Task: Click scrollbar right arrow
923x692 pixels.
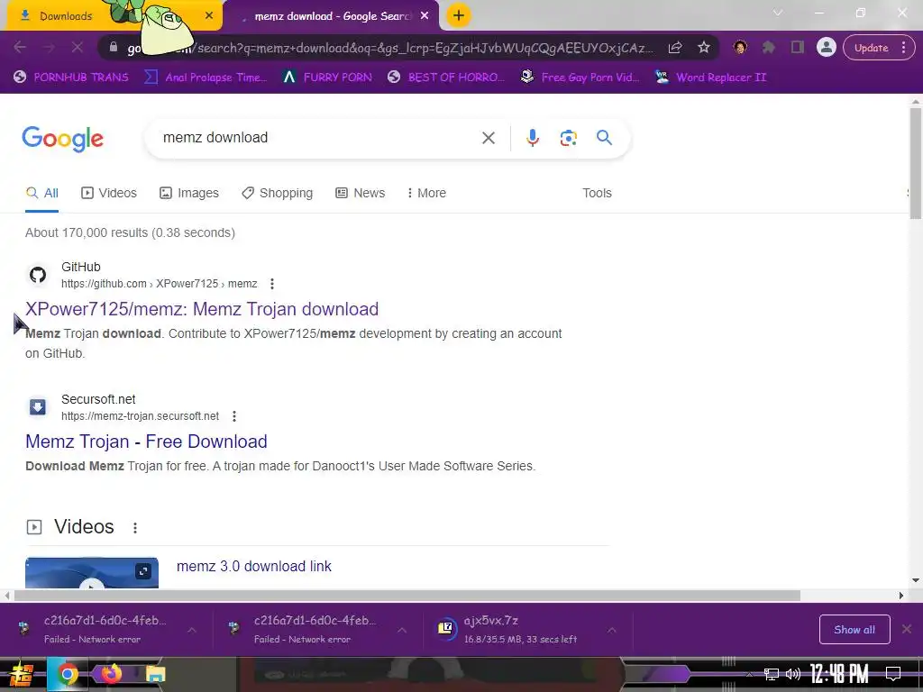Action: pyautogui.click(x=900, y=596)
